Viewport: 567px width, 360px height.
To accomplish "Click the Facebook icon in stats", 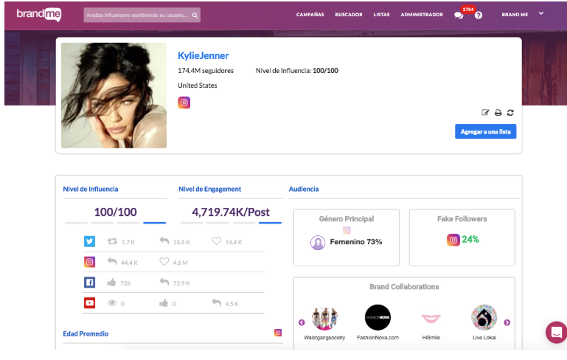I will point(90,283).
